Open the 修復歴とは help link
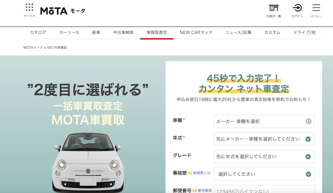This screenshot has height=193, width=333. pyautogui.click(x=202, y=173)
